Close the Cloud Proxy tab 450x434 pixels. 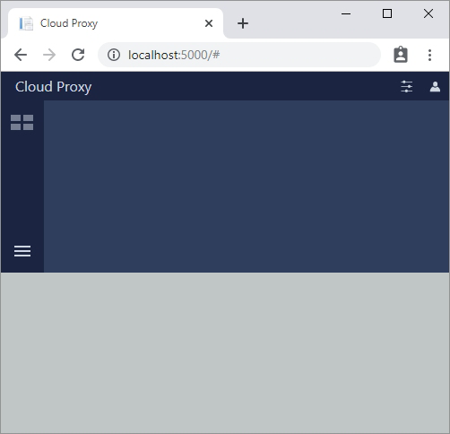tap(209, 23)
